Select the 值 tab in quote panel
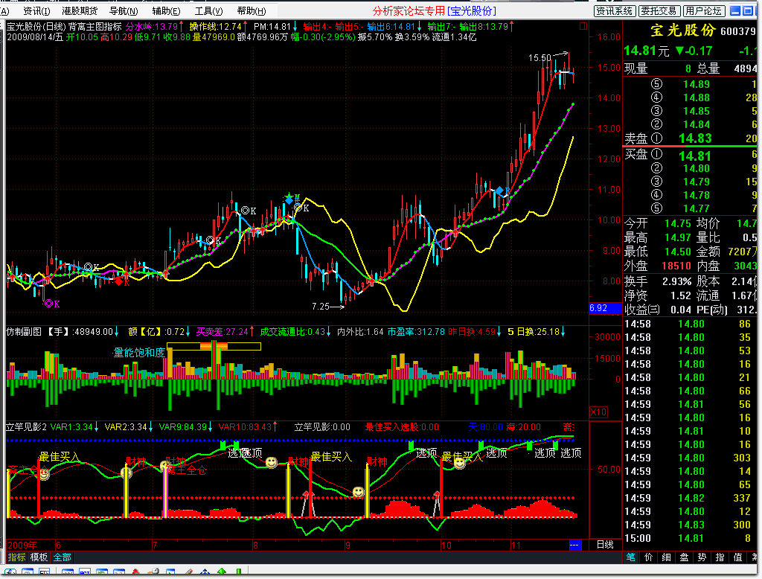Screen dimensions: 762x579 point(737,557)
